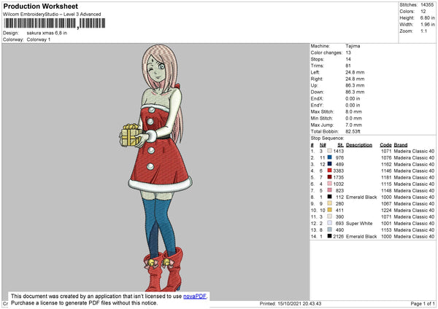Click the Colors value 12

pos(423,12)
